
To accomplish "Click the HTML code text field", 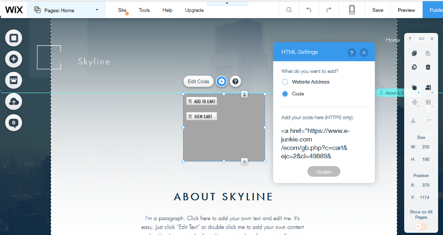I will (x=323, y=144).
